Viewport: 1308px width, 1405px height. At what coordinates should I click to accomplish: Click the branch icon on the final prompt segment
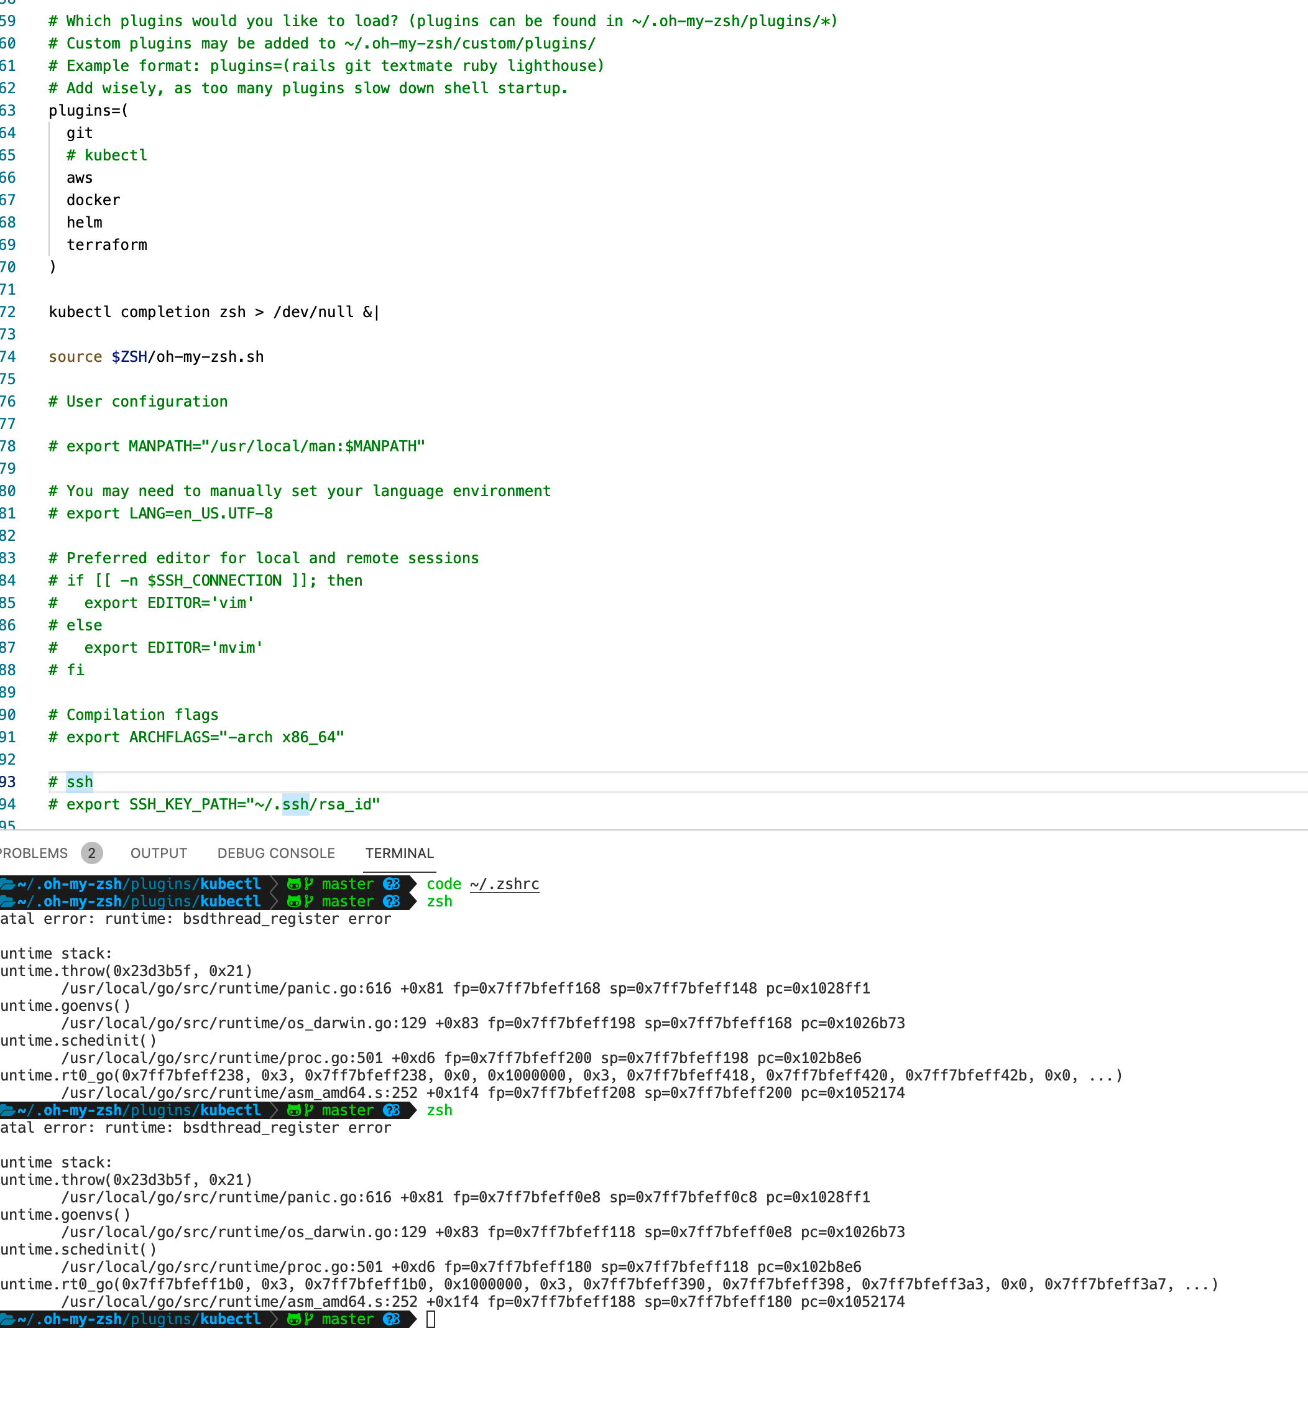tap(310, 1319)
